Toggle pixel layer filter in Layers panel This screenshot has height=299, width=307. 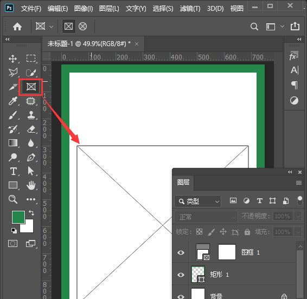233,200
